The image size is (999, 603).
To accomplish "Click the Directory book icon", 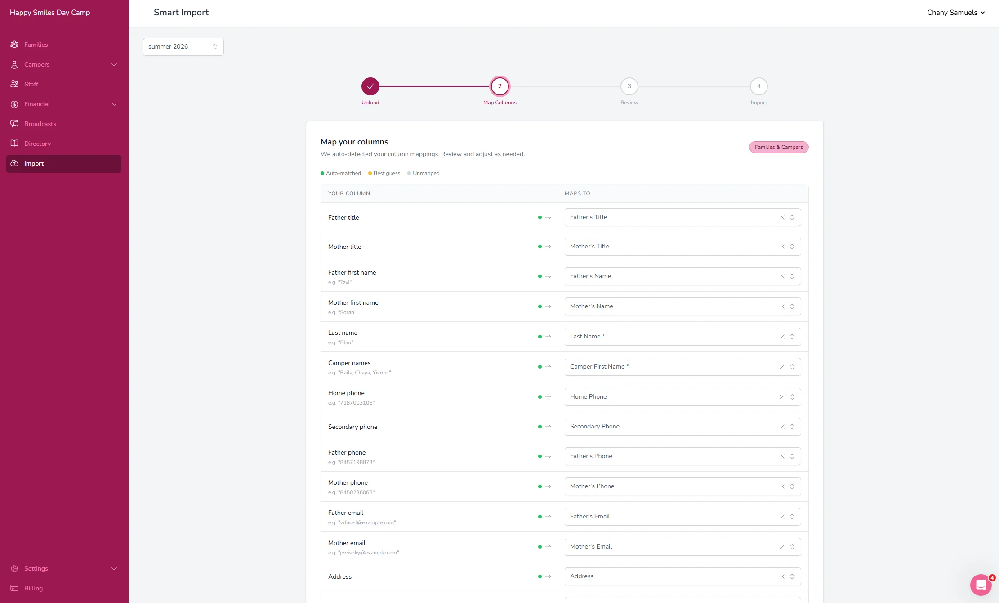I will (x=14, y=144).
